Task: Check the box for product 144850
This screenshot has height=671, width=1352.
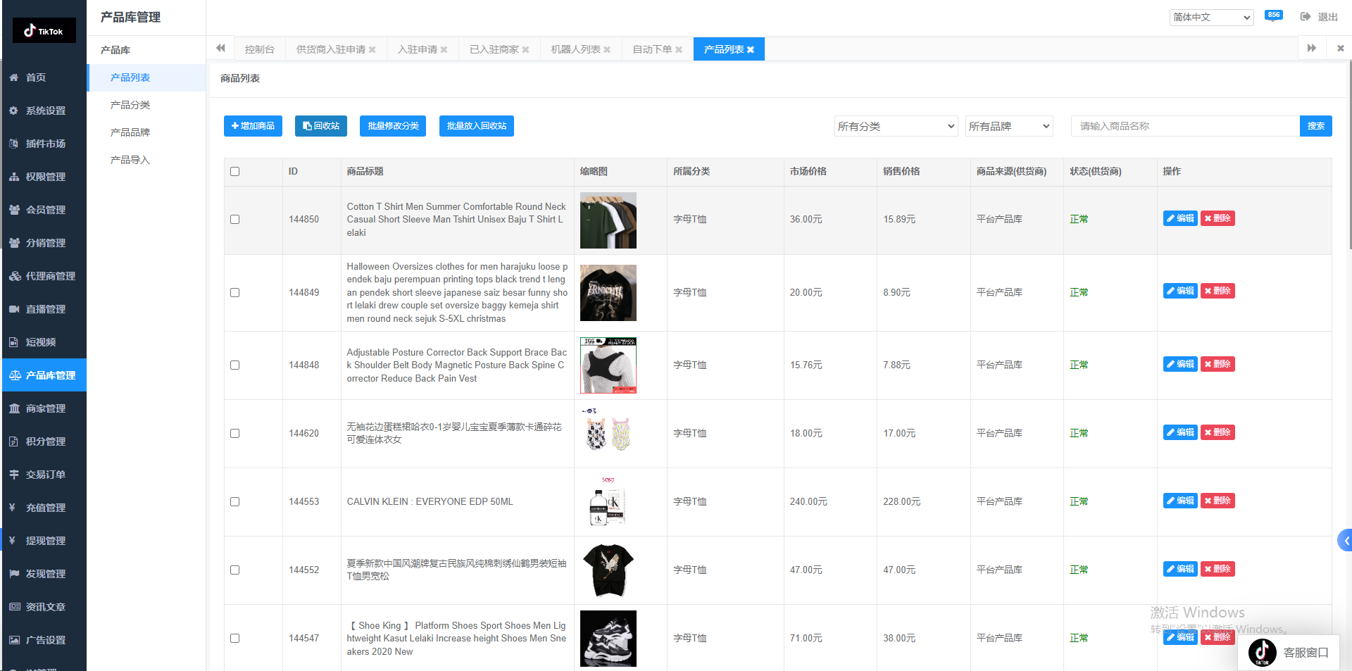Action: (x=235, y=220)
